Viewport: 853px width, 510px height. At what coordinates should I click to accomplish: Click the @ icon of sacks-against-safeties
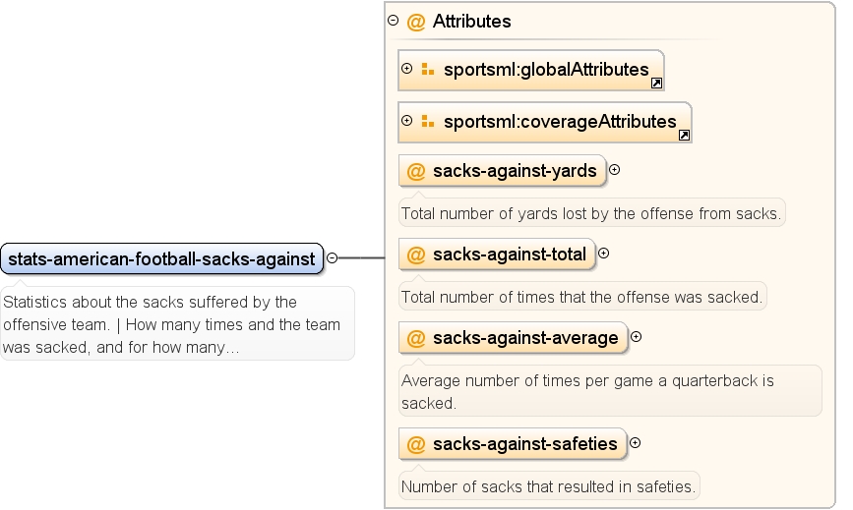tap(416, 444)
